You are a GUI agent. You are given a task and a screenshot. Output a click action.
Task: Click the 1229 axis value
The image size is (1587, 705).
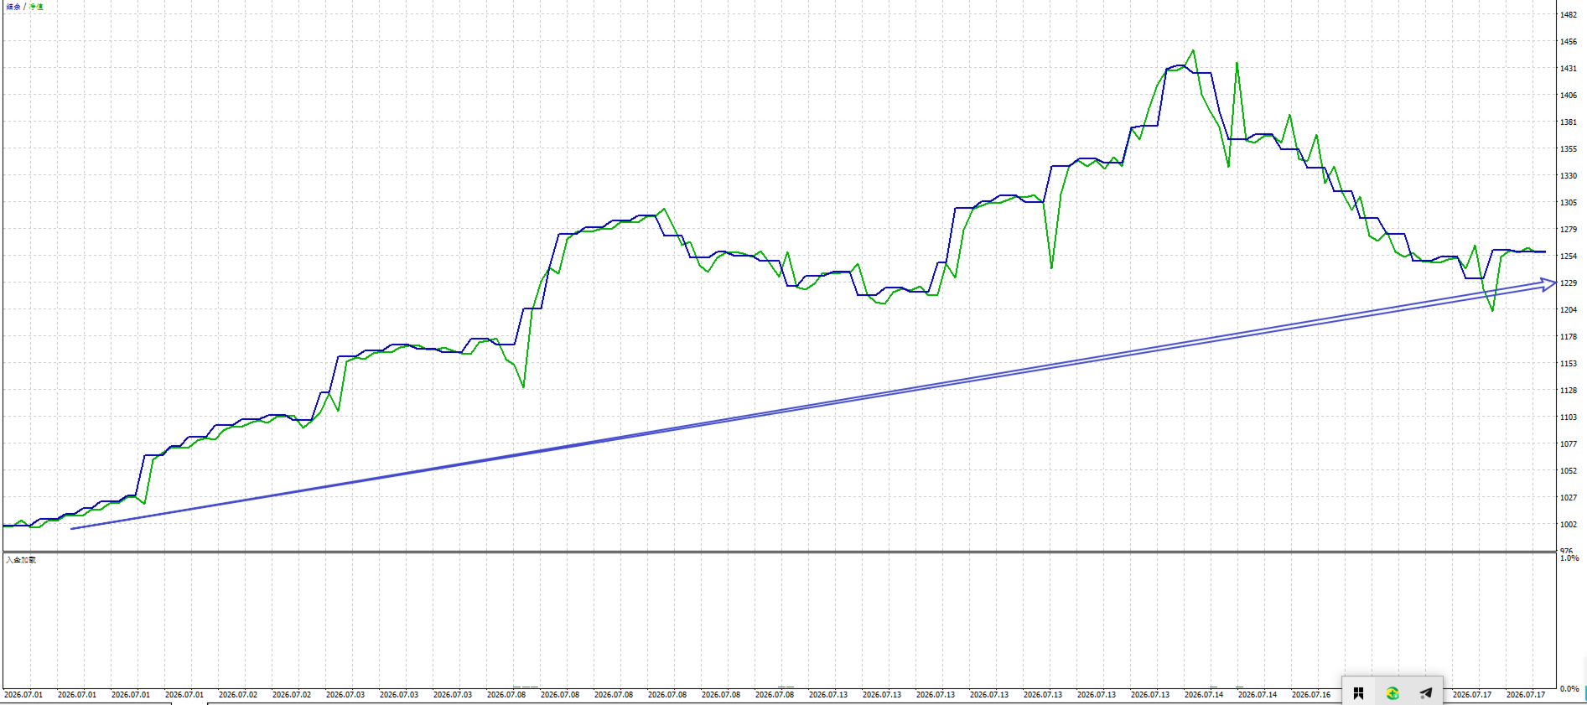point(1568,283)
